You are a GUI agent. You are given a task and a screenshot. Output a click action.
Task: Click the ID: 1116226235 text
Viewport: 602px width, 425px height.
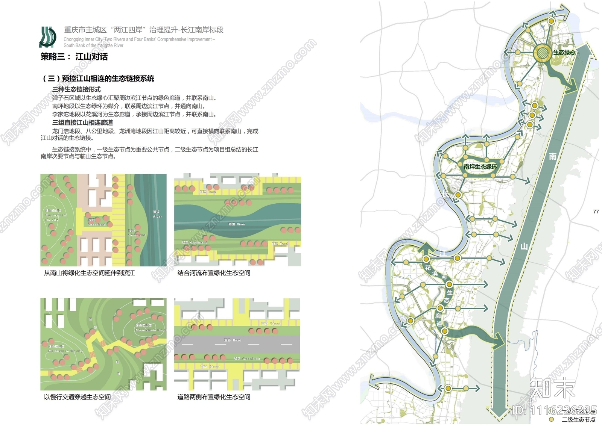click(554, 410)
